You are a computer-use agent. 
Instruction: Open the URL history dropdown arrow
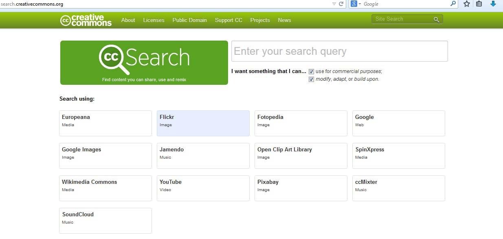pos(334,4)
